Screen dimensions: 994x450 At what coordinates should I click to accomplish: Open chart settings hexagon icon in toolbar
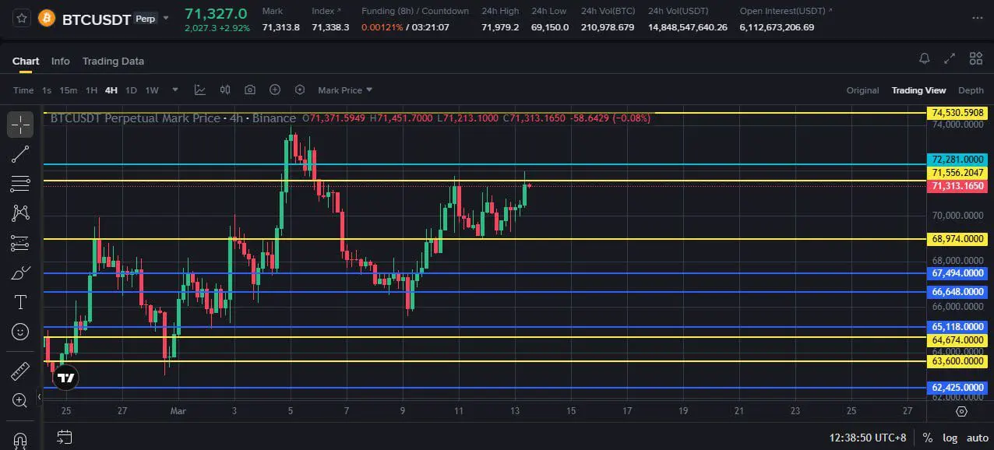[300, 90]
